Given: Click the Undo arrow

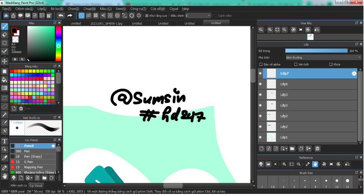Looking at the screenshot, I should pyautogui.click(x=61, y=16).
